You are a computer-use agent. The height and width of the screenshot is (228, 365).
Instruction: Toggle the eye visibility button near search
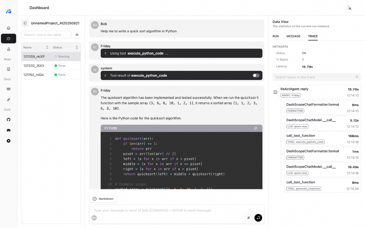[77, 35]
